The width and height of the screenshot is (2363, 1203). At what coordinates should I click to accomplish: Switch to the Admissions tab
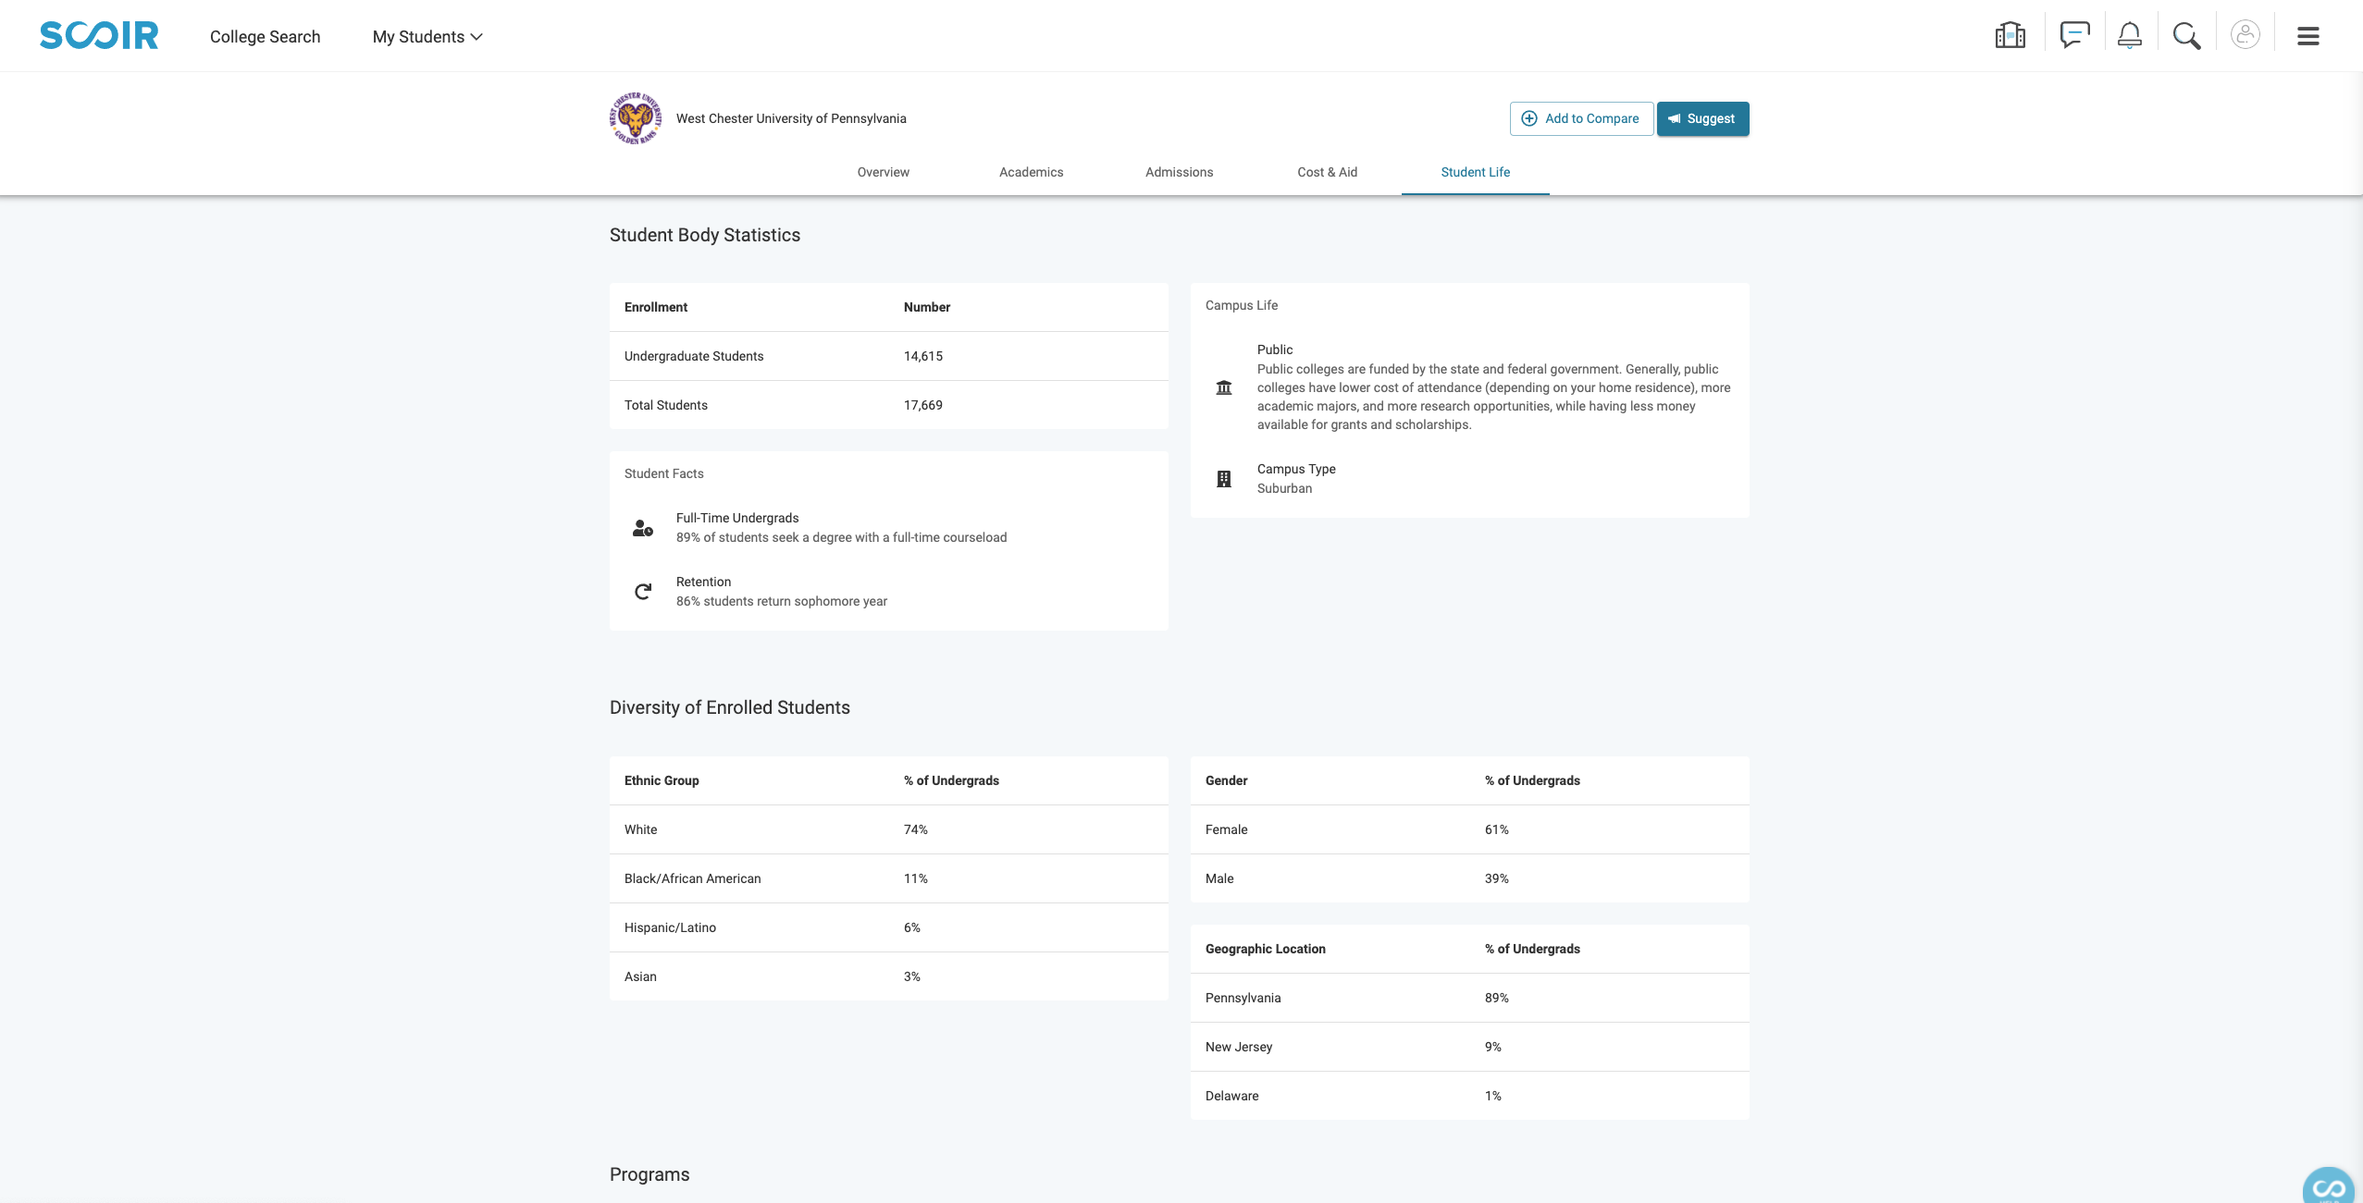pos(1179,172)
